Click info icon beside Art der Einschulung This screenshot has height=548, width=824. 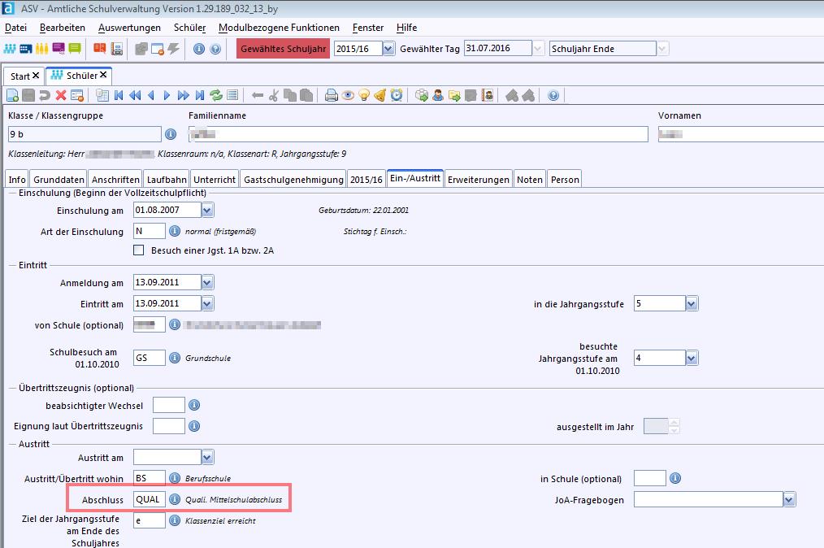pyautogui.click(x=175, y=231)
